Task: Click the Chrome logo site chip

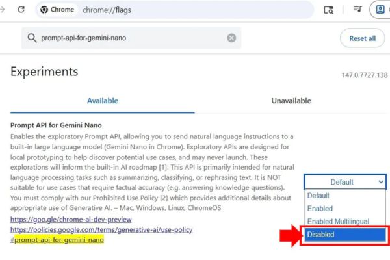Action: point(57,10)
